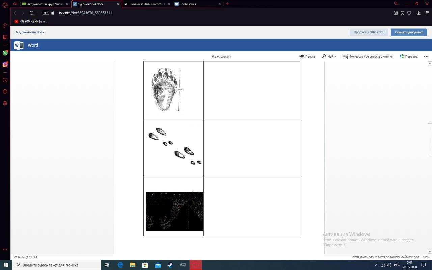Click Скачать документ button
The width and height of the screenshot is (432, 270).
(409, 32)
